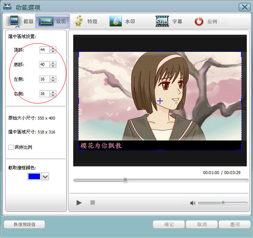The height and width of the screenshot is (238, 253).
Task: Enable the 保持比例 checkbox
Action: [x=11, y=147]
